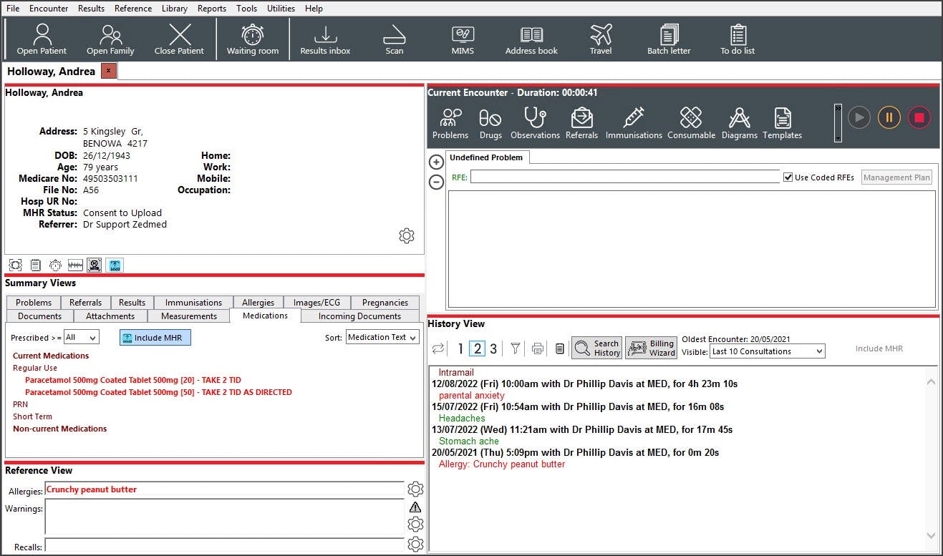Viewport: 943px width, 556px height.
Task: Toggle the Use Coded RFEs checkbox
Action: pyautogui.click(x=788, y=177)
